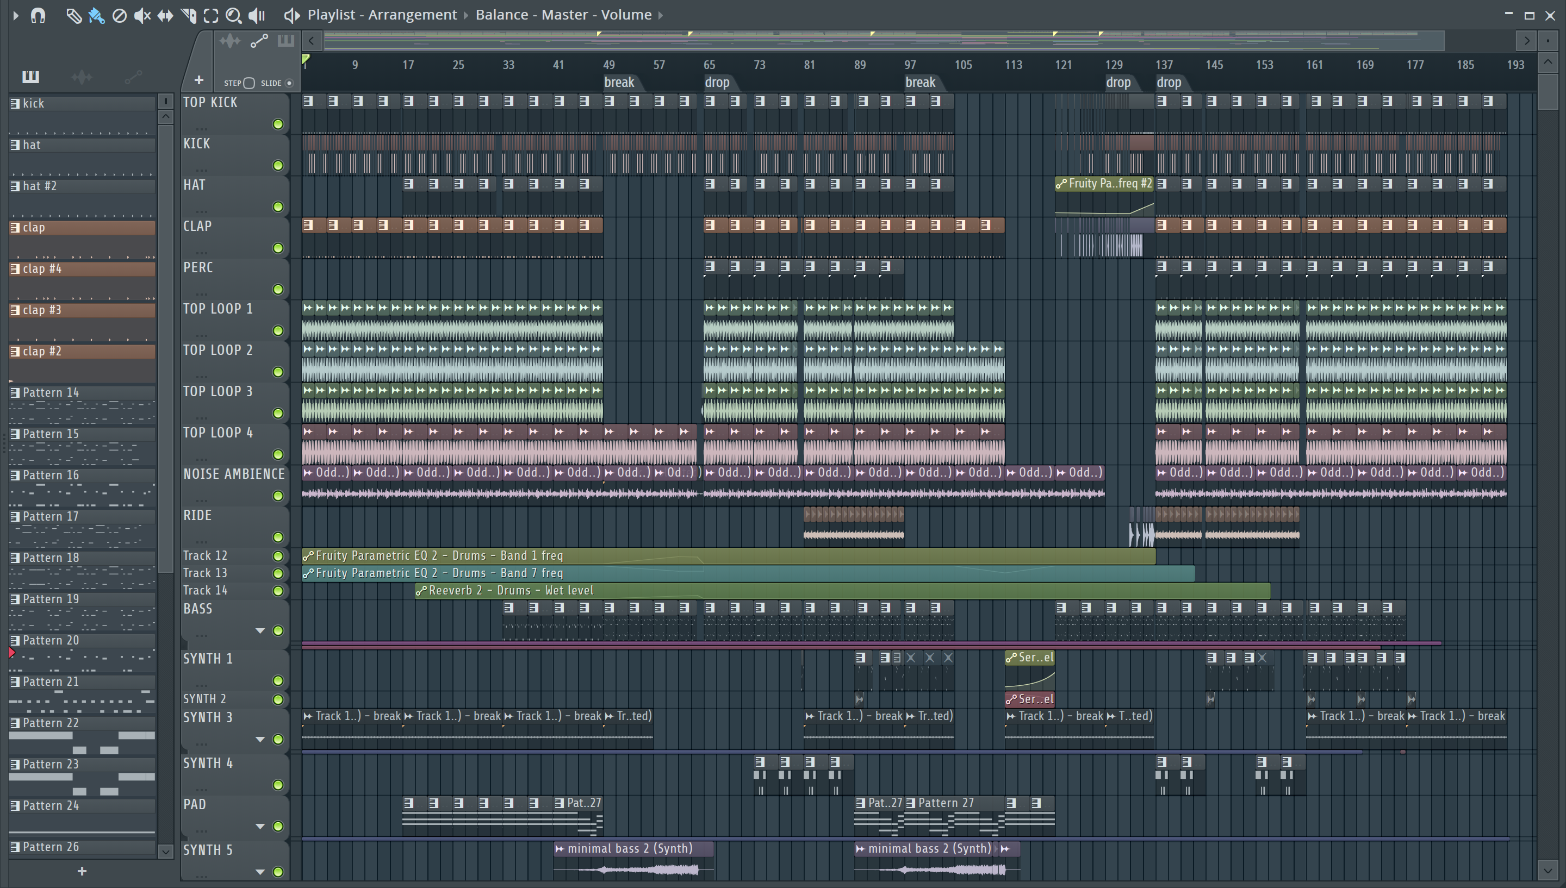Select the TOP LOOP 4 track header
The width and height of the screenshot is (1566, 888).
[x=235, y=443]
